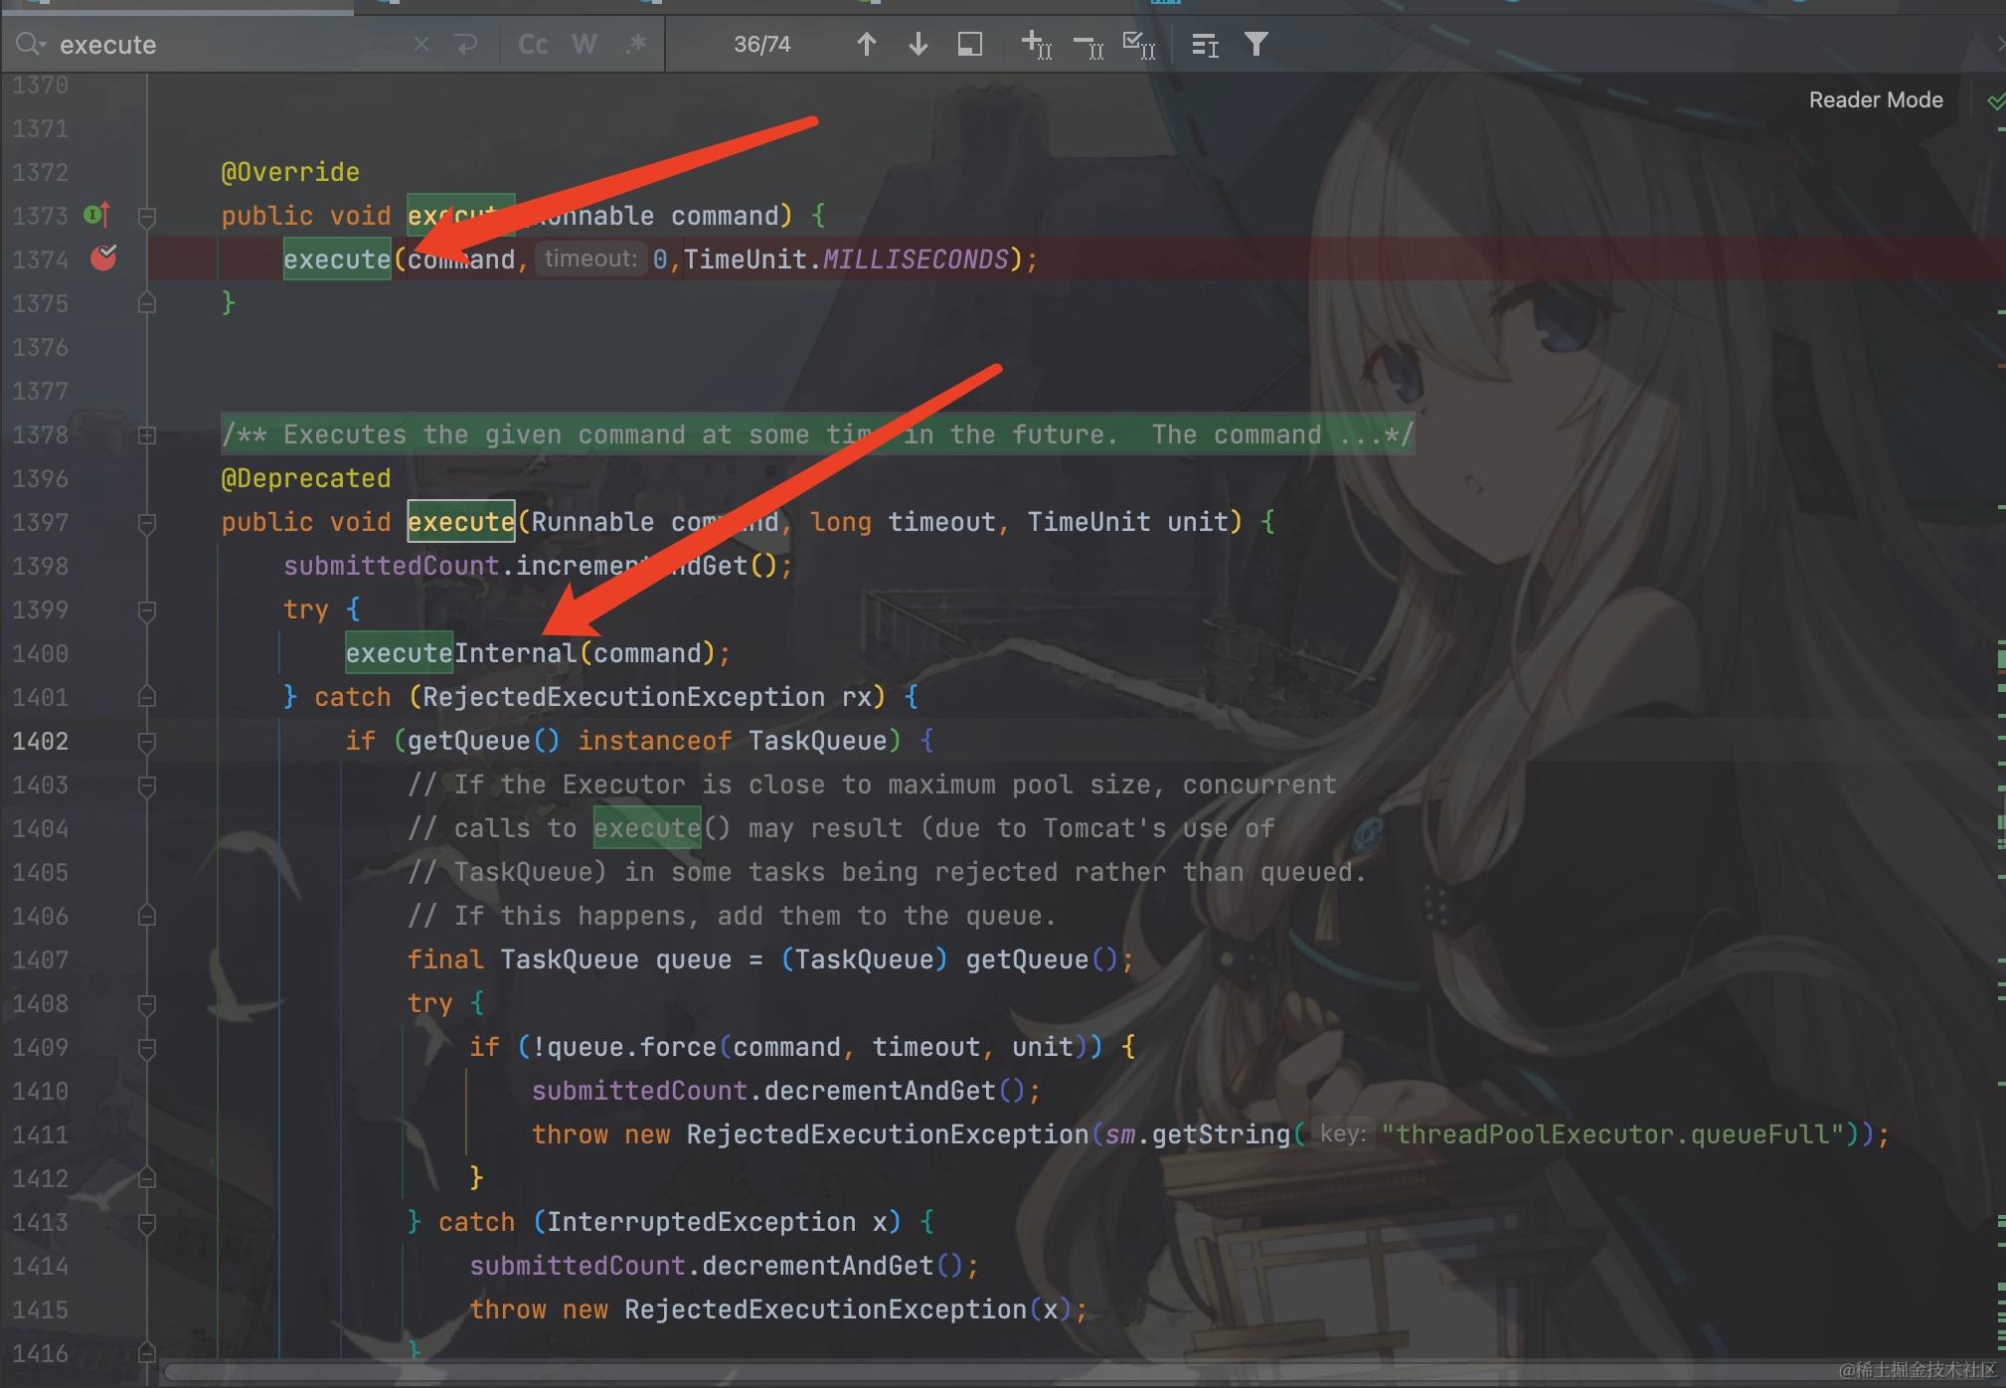Click line number 1397 in gutter
The width and height of the screenshot is (2006, 1388).
pos(41,522)
